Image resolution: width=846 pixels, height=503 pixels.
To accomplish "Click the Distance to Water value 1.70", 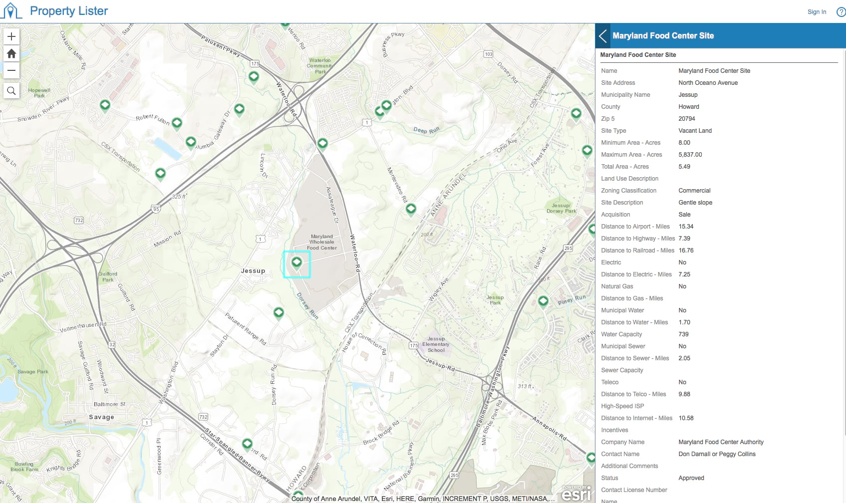I will tap(684, 322).
